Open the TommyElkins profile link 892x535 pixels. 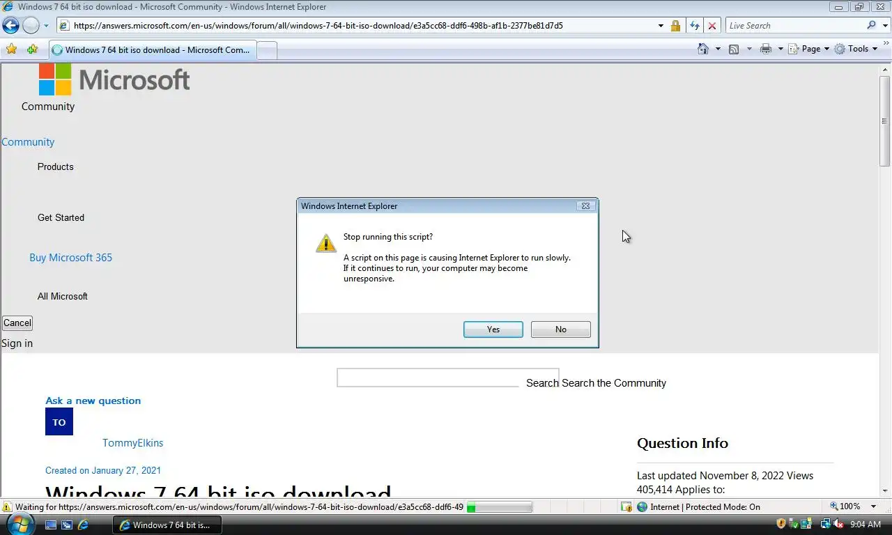click(x=132, y=443)
